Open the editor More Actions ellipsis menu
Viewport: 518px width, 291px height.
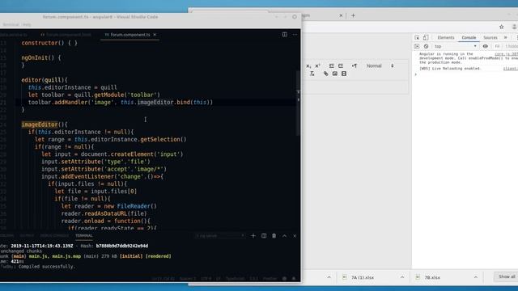click(295, 34)
